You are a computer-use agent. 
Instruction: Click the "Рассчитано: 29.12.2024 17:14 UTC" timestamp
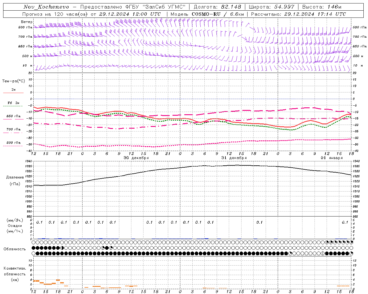tap(298, 14)
